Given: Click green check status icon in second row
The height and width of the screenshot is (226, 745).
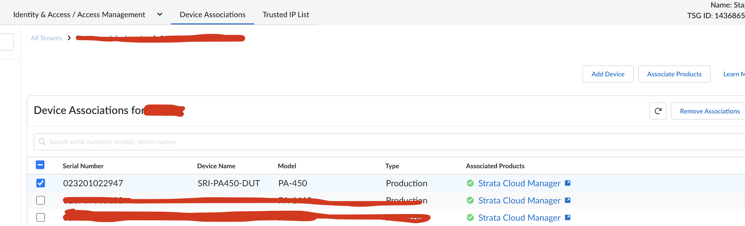Looking at the screenshot, I should click(470, 200).
